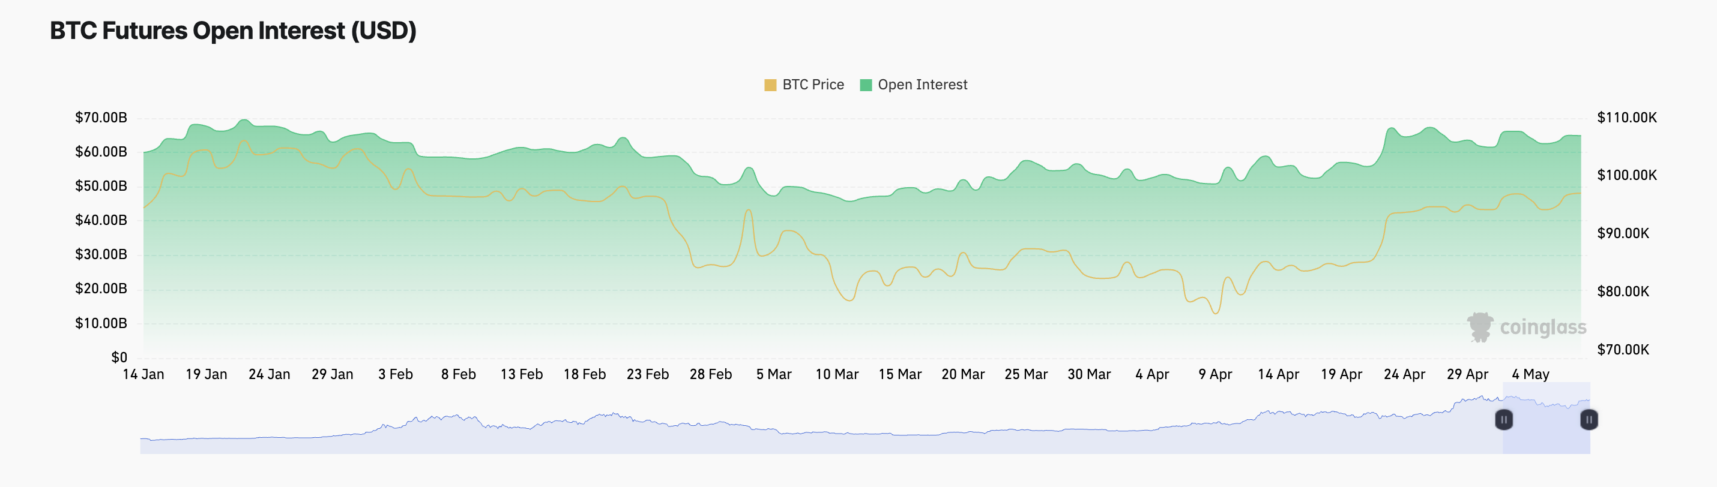
Task: Click the $0 left axis label
Action: (119, 358)
